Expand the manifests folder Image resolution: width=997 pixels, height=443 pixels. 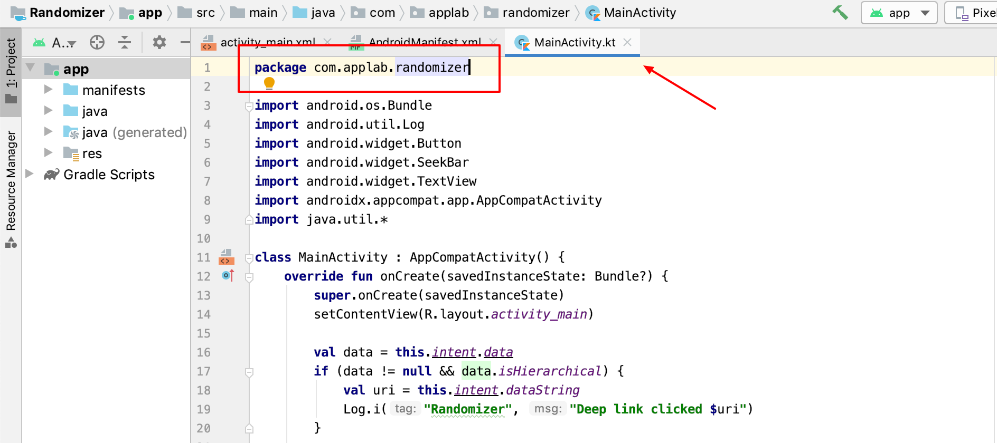tap(49, 90)
